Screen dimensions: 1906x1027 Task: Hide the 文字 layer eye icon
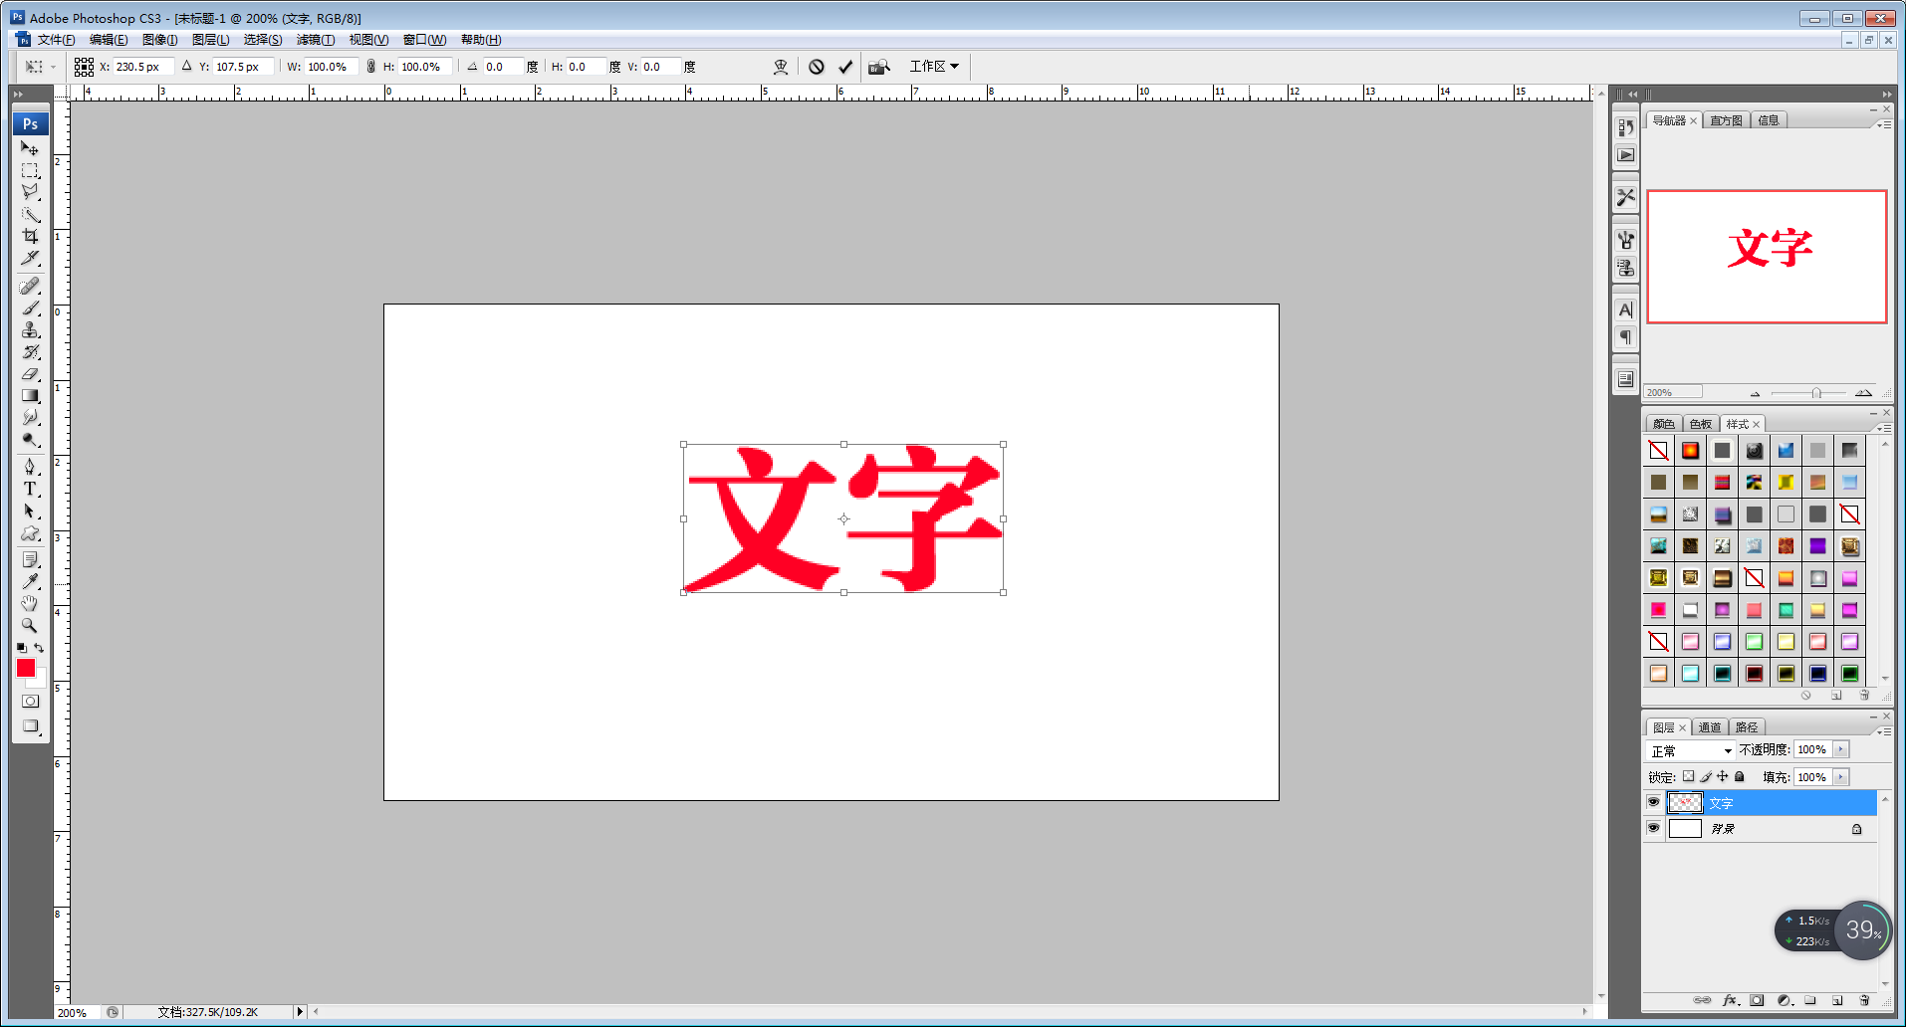1653,802
